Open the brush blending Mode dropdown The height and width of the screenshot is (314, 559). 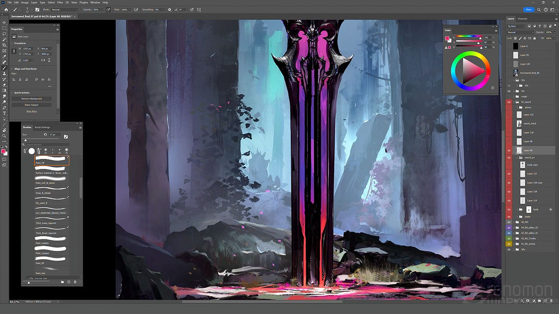coord(65,10)
